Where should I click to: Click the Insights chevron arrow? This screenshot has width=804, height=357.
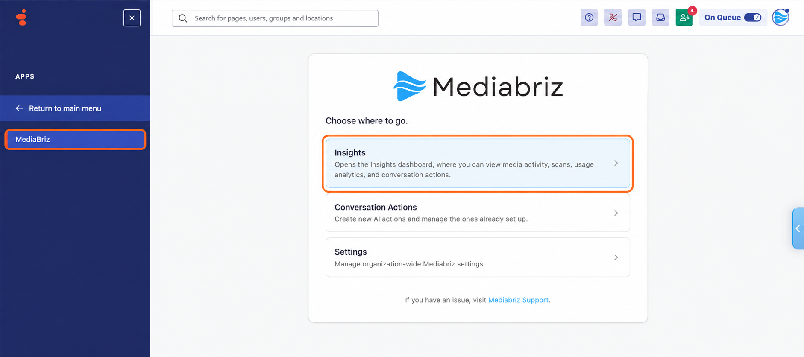[616, 163]
